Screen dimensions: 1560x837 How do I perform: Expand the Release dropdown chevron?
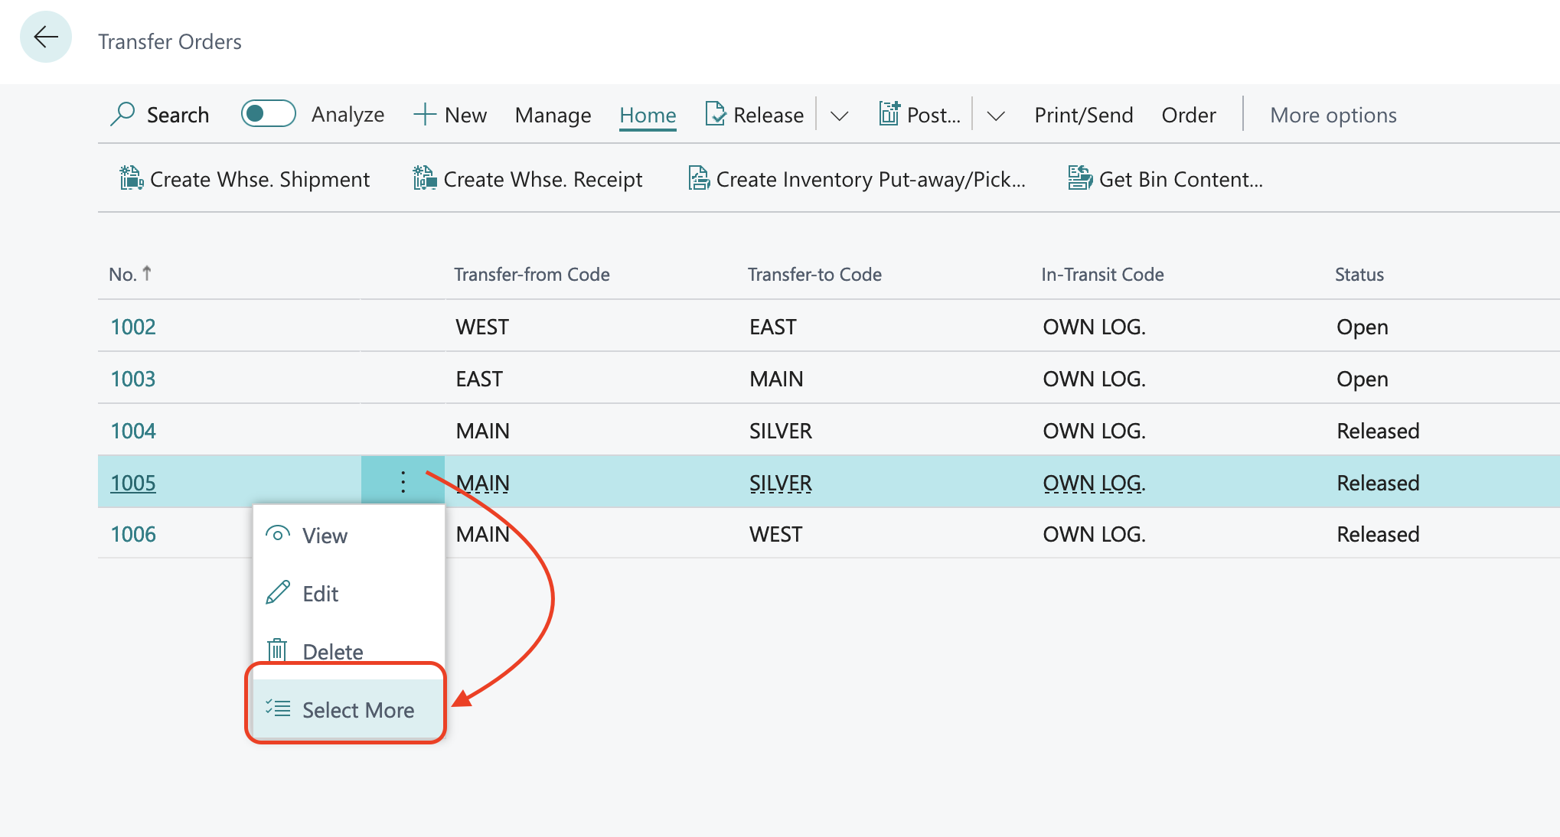coord(840,116)
